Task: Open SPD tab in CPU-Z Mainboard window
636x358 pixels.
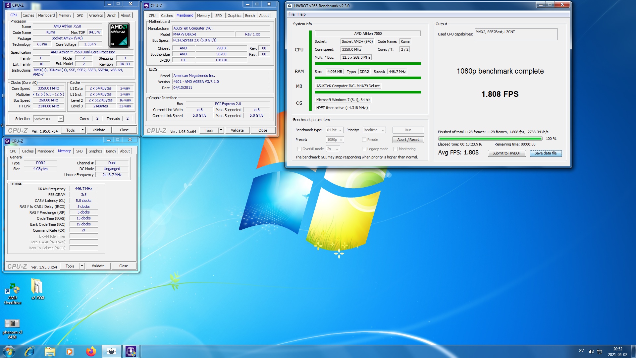Action: 218,16
